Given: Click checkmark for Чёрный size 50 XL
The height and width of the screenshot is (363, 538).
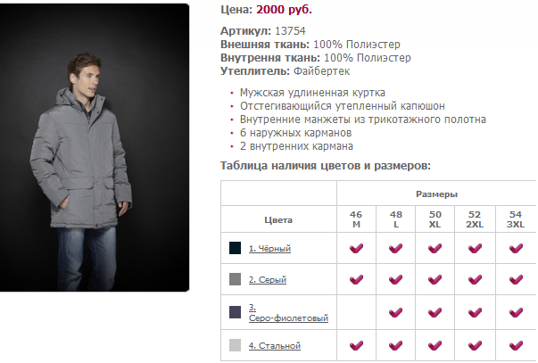Looking at the screenshot, I should [435, 248].
